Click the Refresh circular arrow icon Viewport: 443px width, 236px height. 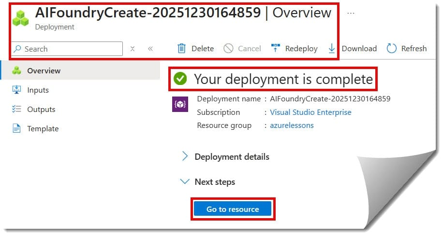point(392,48)
